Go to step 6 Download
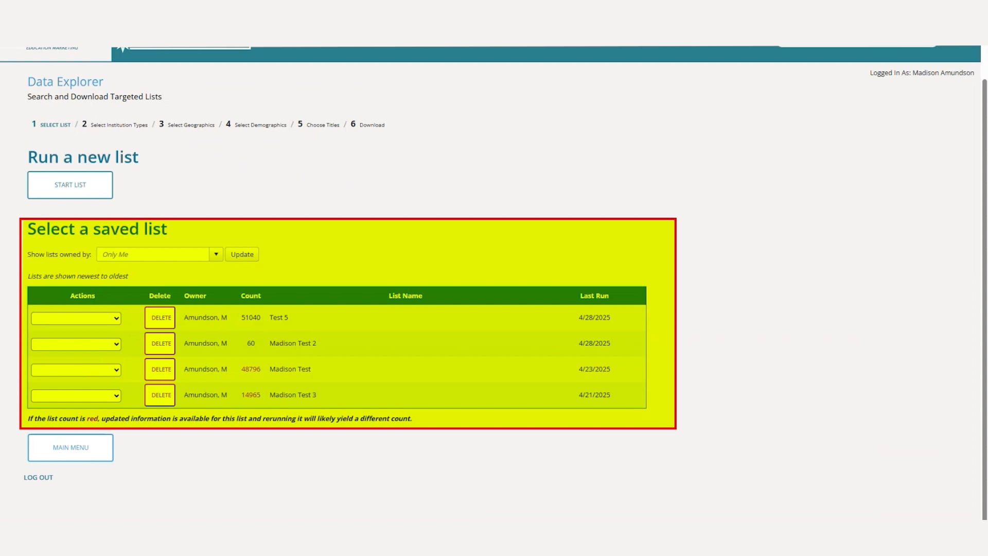 [x=372, y=125]
